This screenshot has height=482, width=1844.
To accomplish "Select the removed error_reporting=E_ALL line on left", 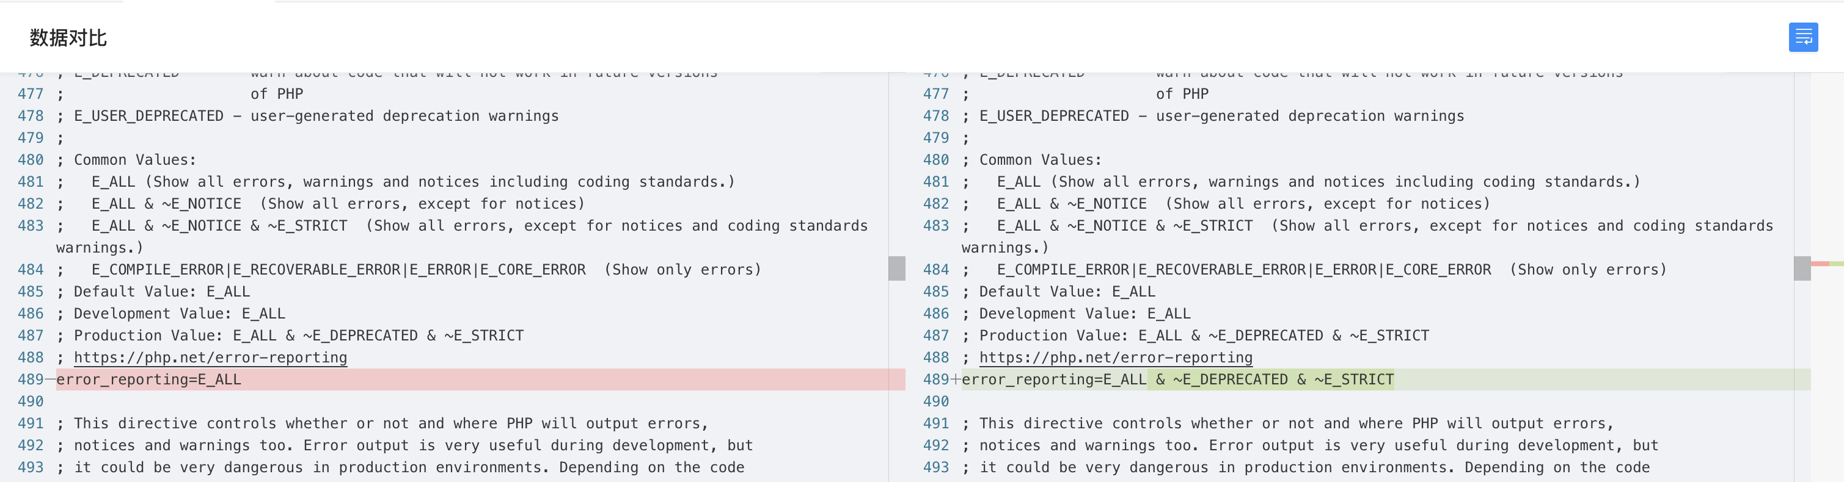I will click(x=149, y=379).
